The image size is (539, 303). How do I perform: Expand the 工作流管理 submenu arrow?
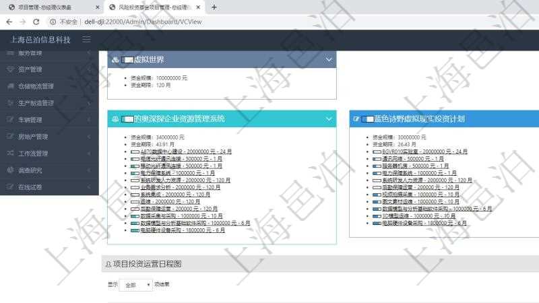point(89,154)
